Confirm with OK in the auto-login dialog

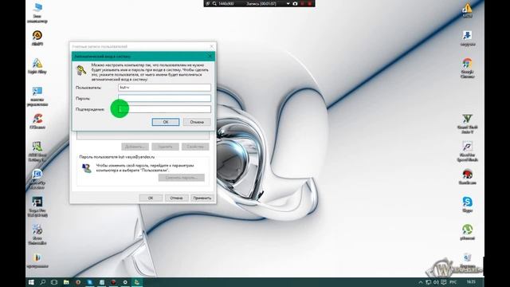pos(166,122)
